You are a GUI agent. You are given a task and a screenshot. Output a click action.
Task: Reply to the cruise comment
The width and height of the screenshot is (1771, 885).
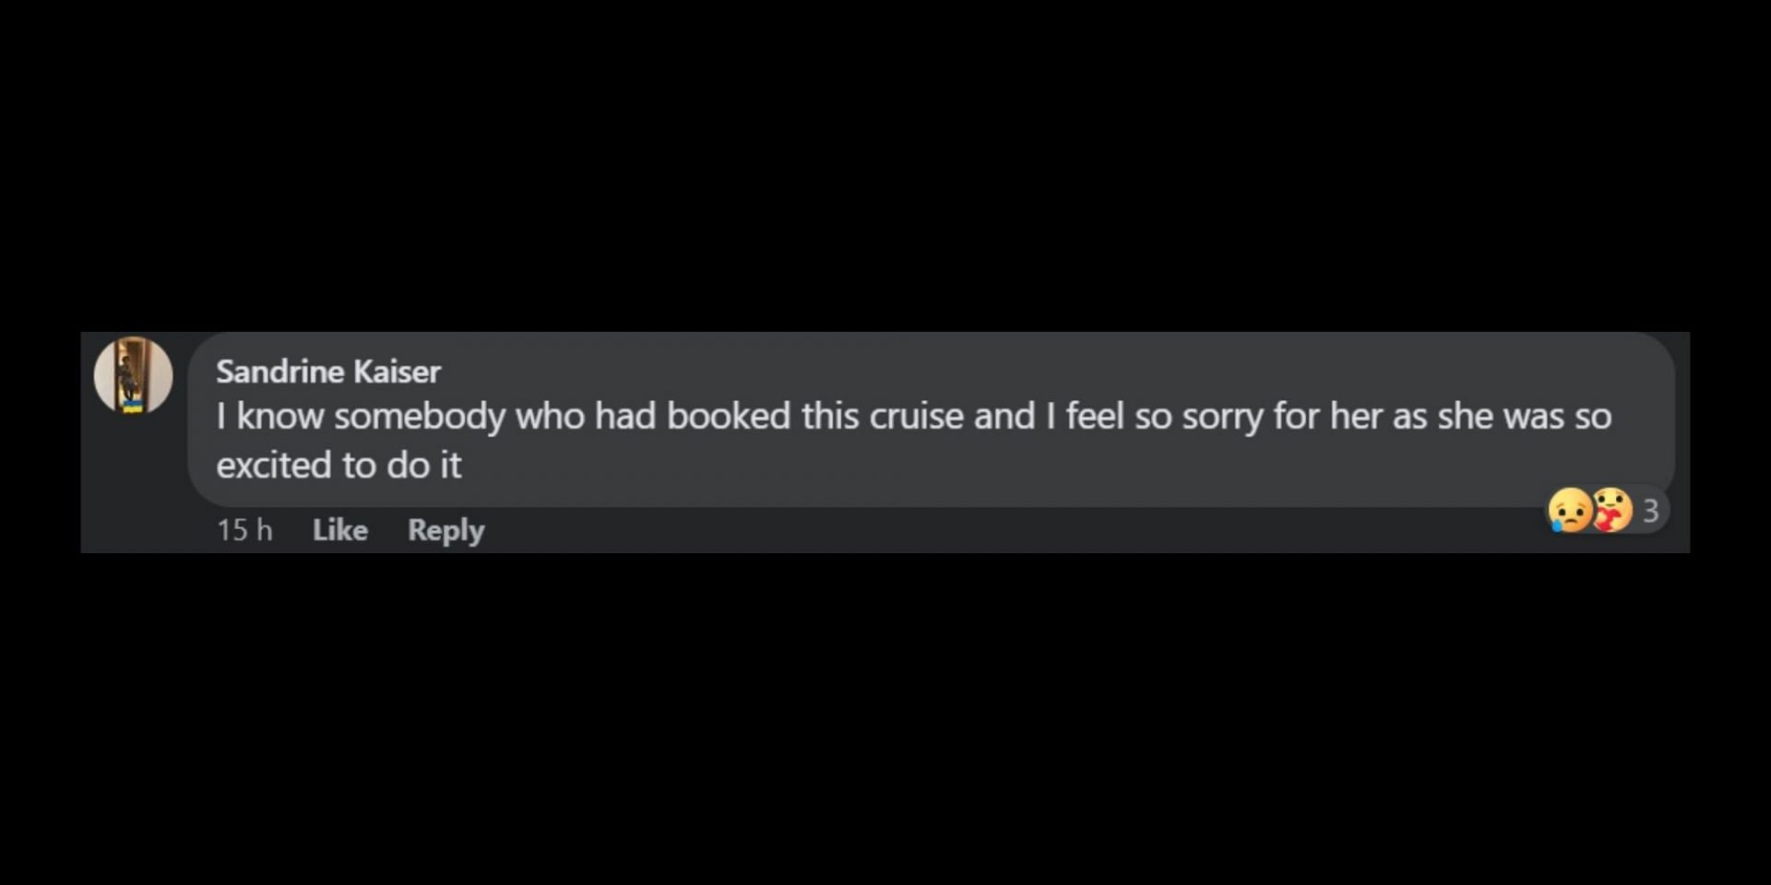(x=446, y=531)
